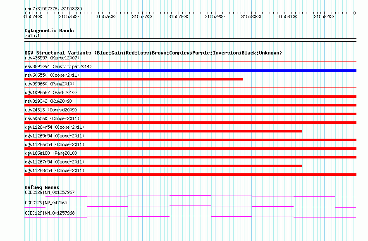Image resolution: width=368 pixels, height=241 pixels.
Task: Click nsv819342 (Kim2009) label
Action: (x=48, y=101)
